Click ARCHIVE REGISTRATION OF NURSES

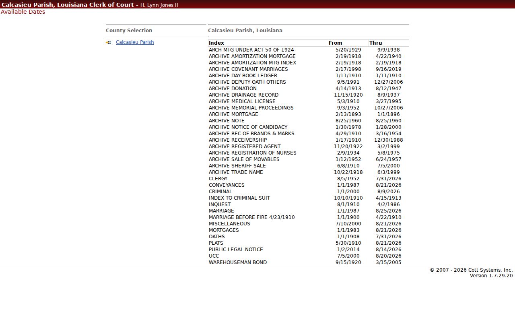[253, 153]
